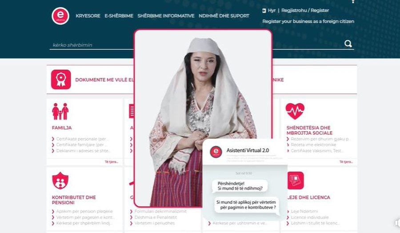Viewport: 400px width, 233px height.
Task: Click the Hyr login icon
Action: click(x=264, y=11)
